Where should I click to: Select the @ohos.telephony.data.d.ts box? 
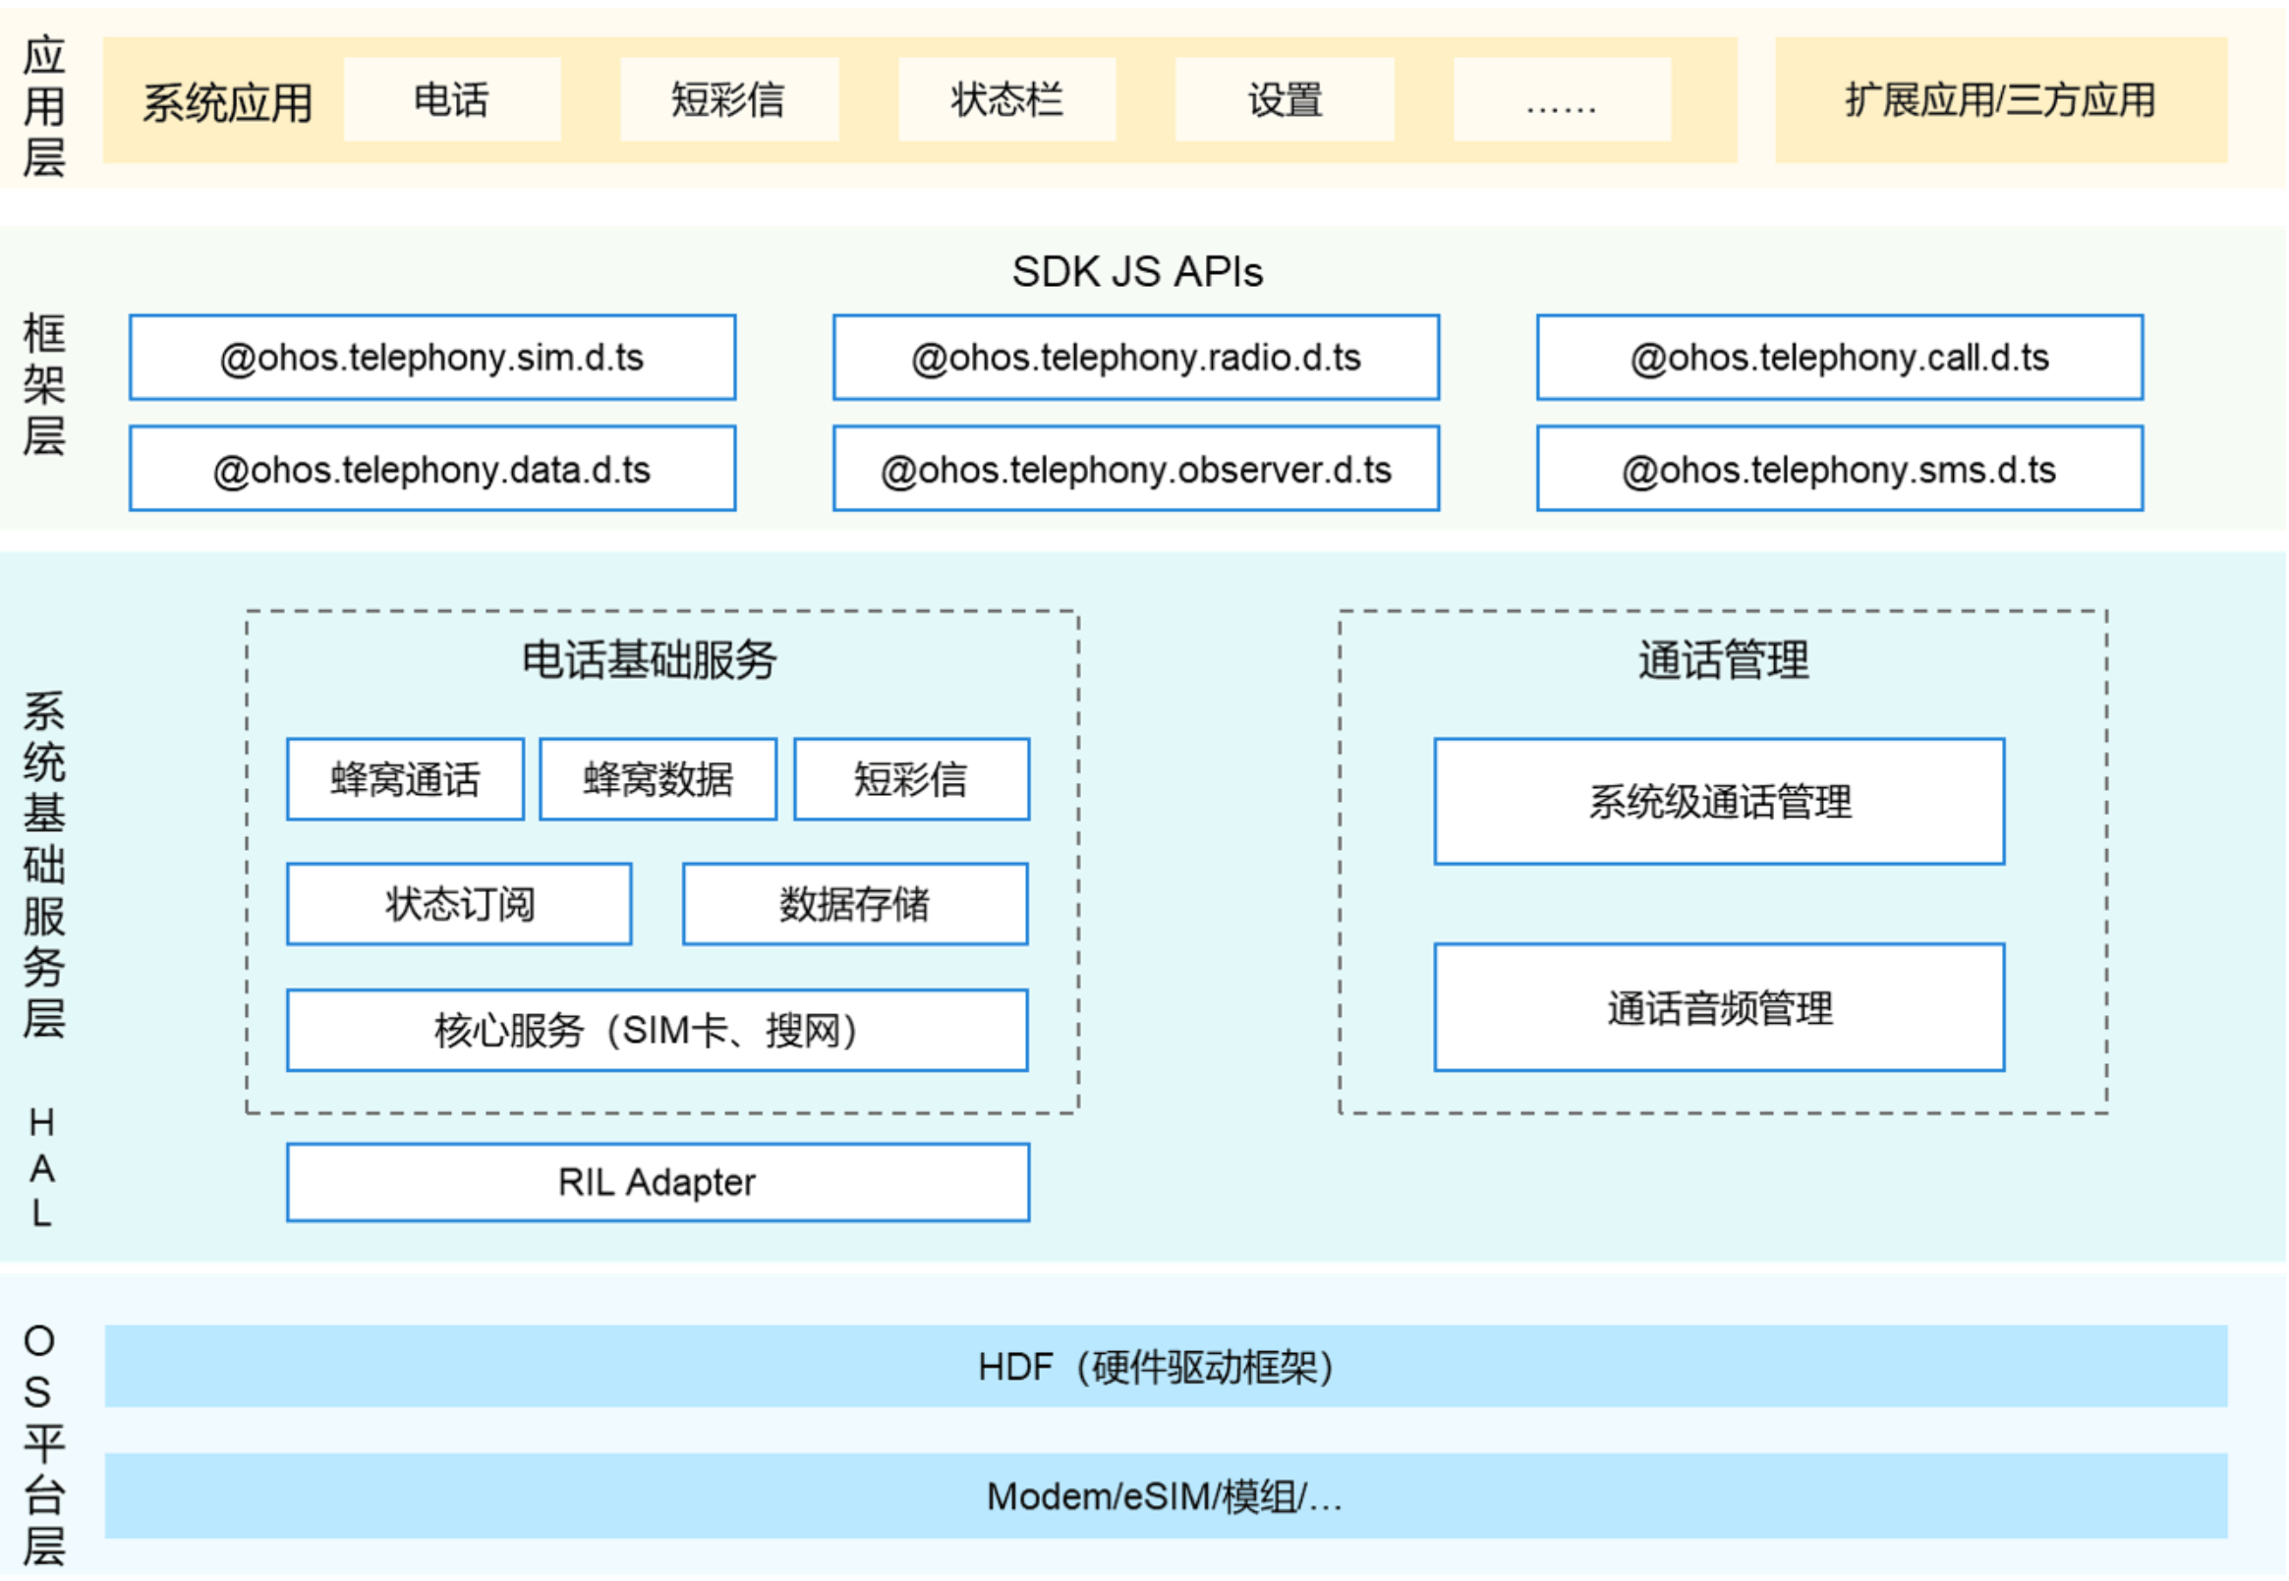pyautogui.click(x=432, y=469)
